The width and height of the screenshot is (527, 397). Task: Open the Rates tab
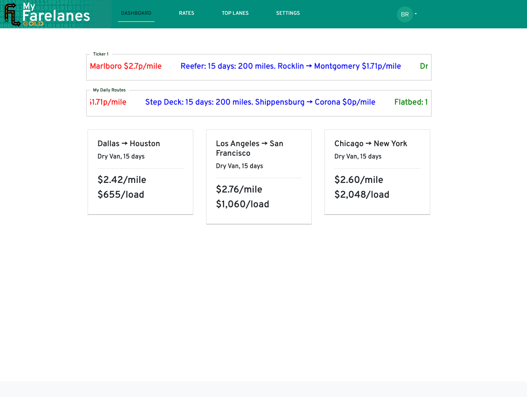click(186, 13)
